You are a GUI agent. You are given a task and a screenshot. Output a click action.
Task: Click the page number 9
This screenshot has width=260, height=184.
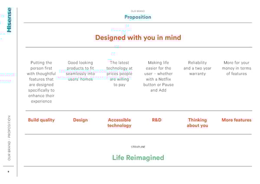pos(8,172)
